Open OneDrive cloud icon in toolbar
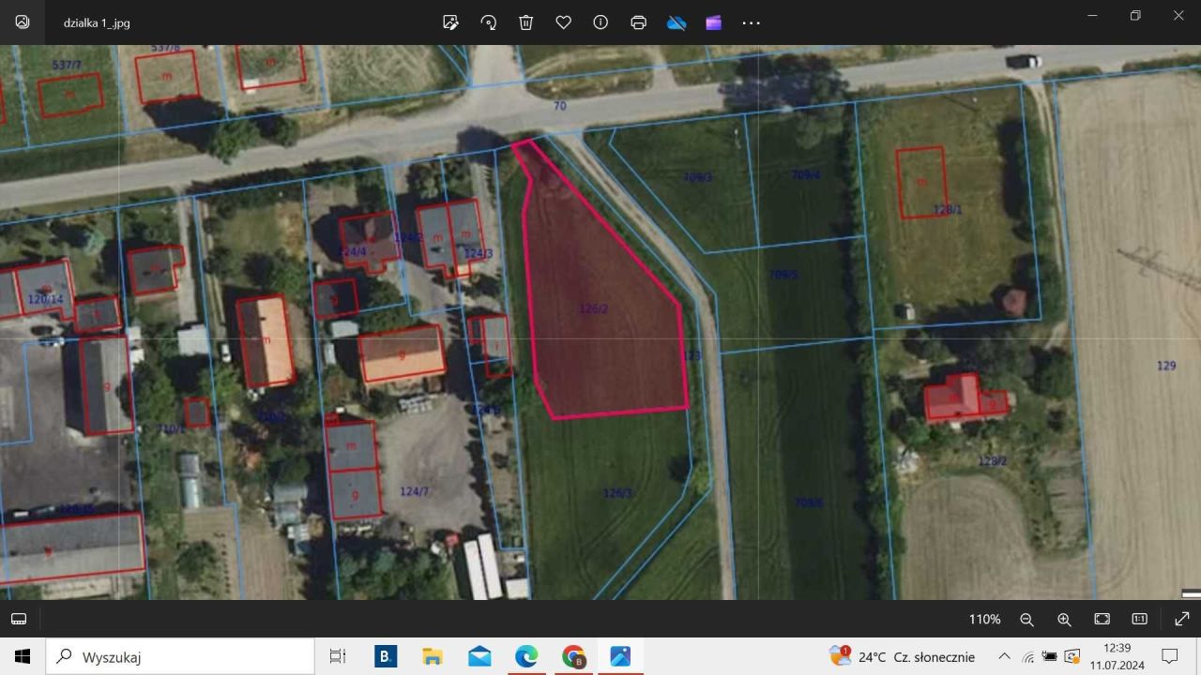Viewport: 1201px width, 675px height. [676, 22]
